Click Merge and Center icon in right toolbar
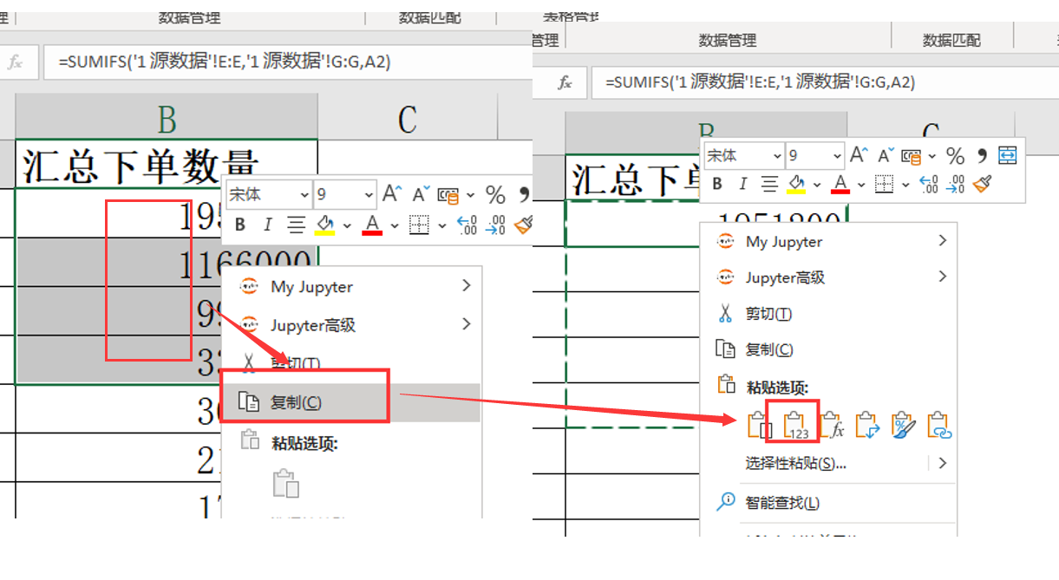This screenshot has height=580, width=1059. [1007, 156]
